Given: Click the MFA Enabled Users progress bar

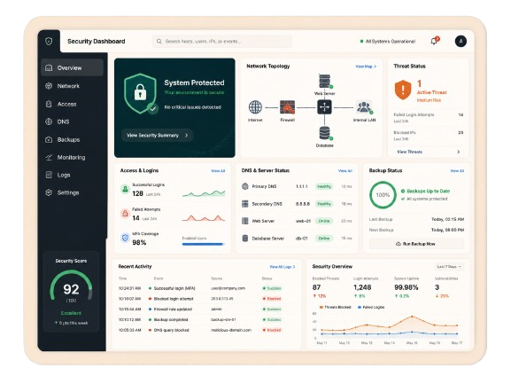Looking at the screenshot, I should click(x=204, y=244).
